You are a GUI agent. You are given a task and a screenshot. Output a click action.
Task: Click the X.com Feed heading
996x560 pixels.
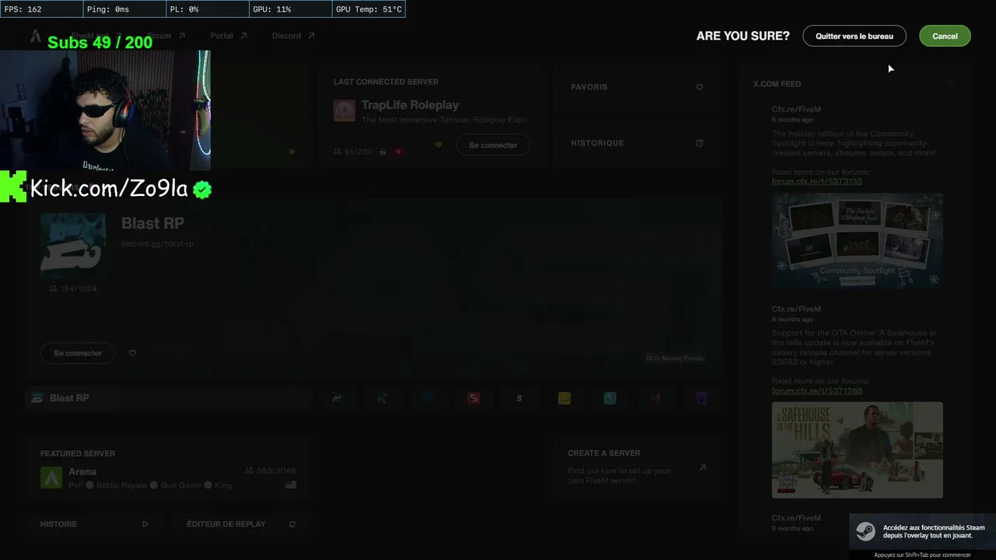[x=777, y=84]
